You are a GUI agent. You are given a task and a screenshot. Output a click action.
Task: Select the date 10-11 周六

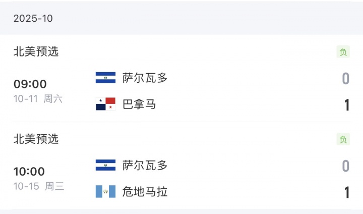pyautogui.click(x=38, y=99)
